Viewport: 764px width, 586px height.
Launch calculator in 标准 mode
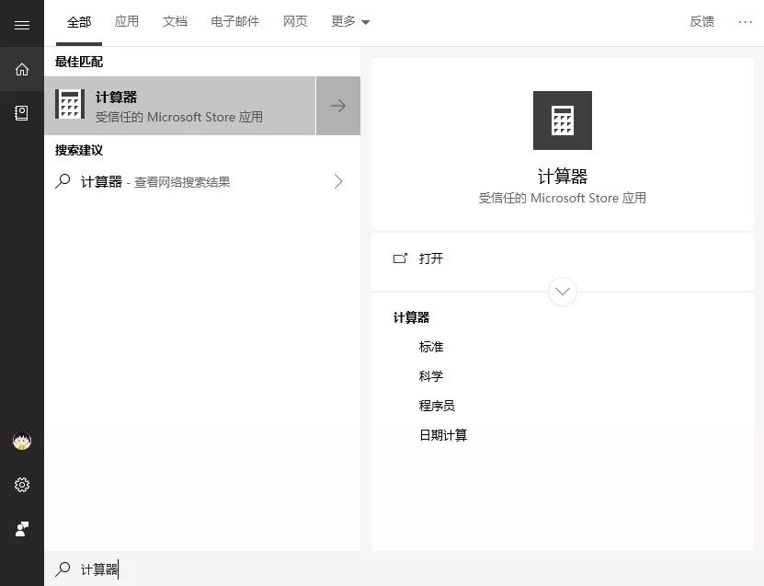click(x=430, y=347)
